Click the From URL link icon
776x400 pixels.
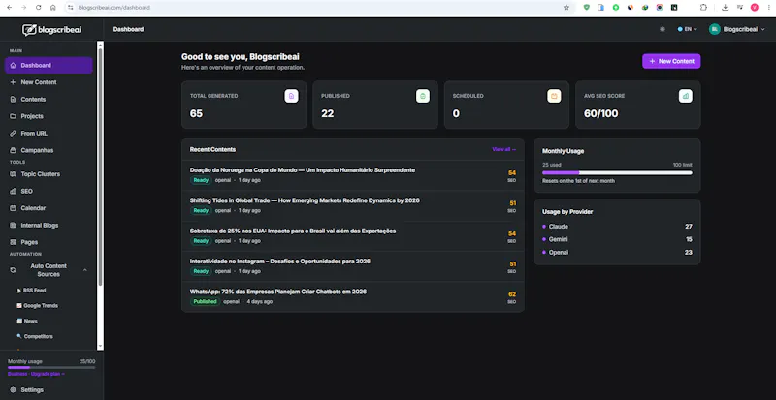[x=13, y=133]
